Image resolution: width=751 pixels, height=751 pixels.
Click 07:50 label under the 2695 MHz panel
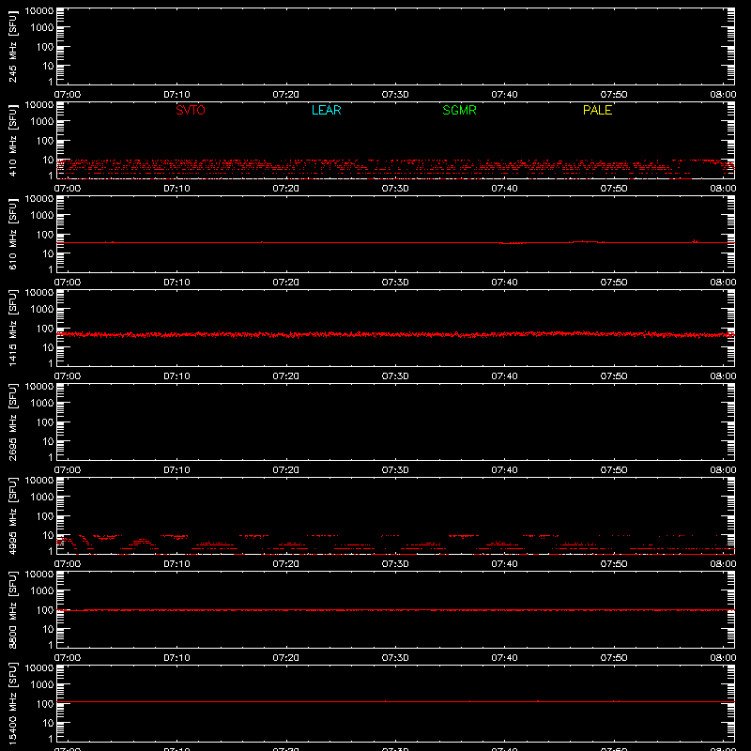614,470
